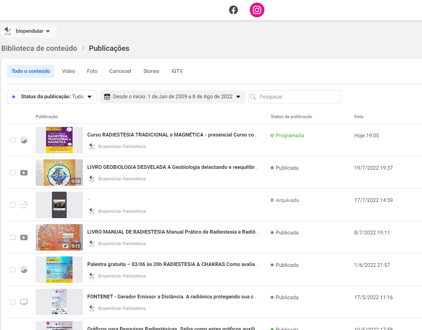Viewport: 422px width, 330px height.
Task: Show the Stories tab
Action: pyautogui.click(x=151, y=71)
